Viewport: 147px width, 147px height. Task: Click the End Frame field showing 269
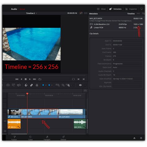127,52
